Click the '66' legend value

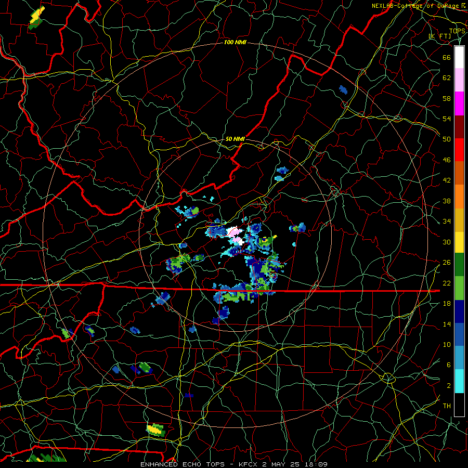click(447, 57)
